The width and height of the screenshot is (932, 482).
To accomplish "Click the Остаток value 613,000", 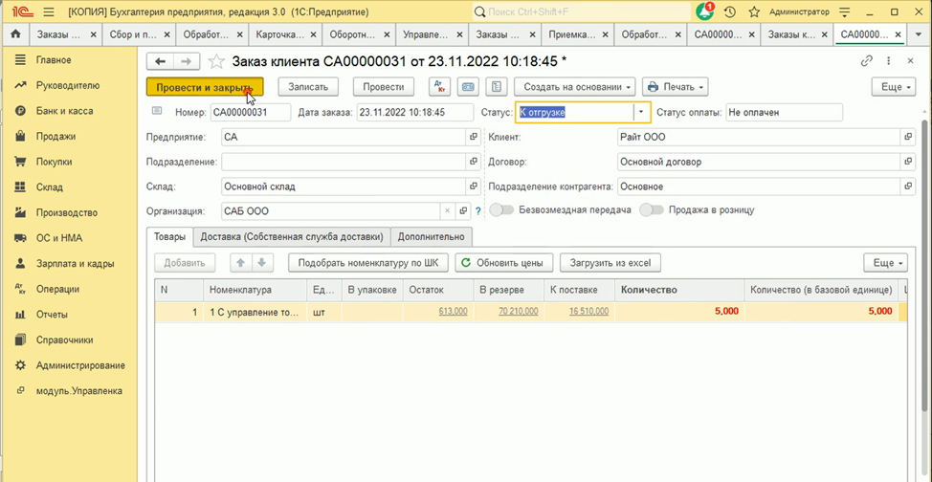I will (453, 312).
